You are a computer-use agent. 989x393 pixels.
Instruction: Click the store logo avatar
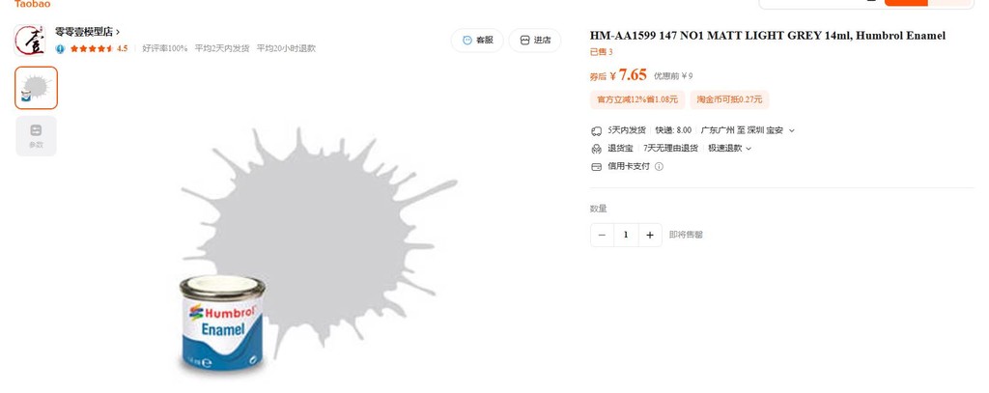tap(30, 41)
